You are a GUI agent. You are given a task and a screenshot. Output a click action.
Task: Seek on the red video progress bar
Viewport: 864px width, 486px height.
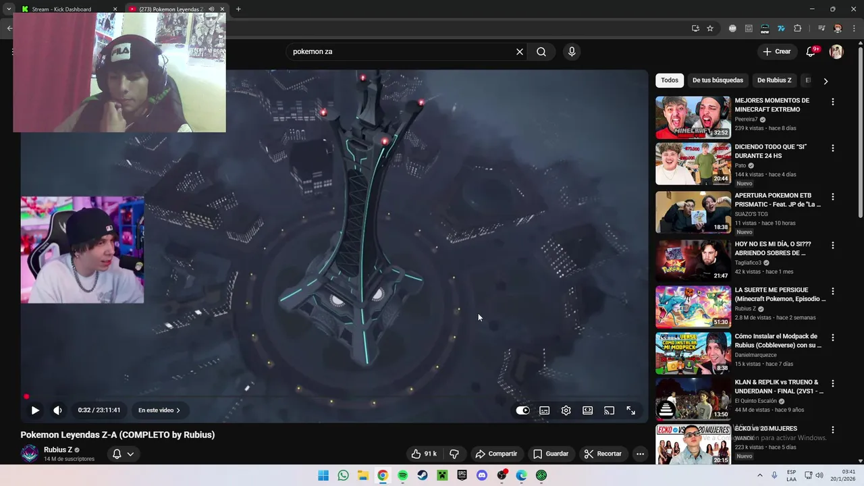pyautogui.click(x=334, y=397)
